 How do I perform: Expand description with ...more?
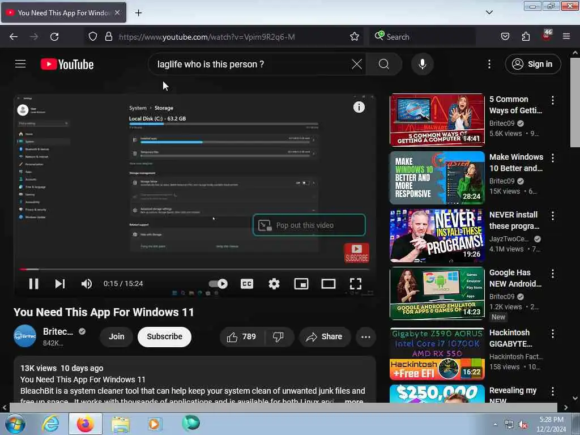pyautogui.click(x=353, y=401)
